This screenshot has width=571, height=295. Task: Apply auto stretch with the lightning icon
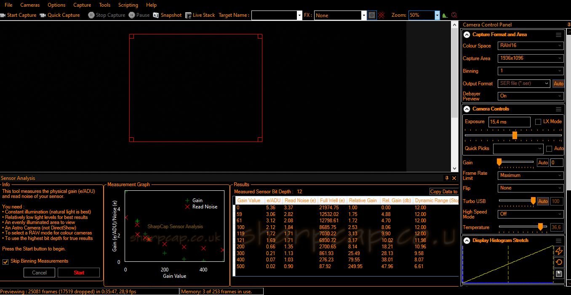[559, 251]
